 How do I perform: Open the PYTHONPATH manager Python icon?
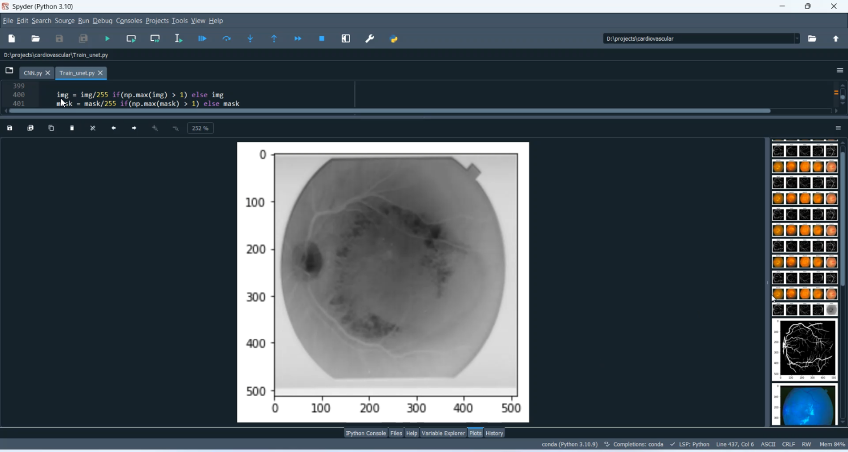tap(394, 39)
